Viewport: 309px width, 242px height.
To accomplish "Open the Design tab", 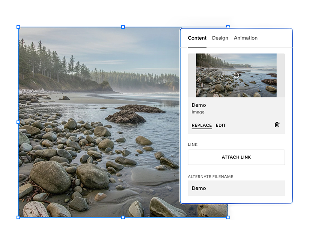I will [220, 38].
